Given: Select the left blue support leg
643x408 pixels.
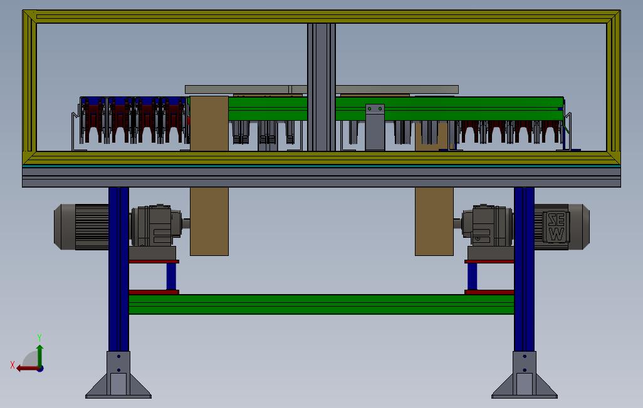Looking at the screenshot, I should (118, 269).
